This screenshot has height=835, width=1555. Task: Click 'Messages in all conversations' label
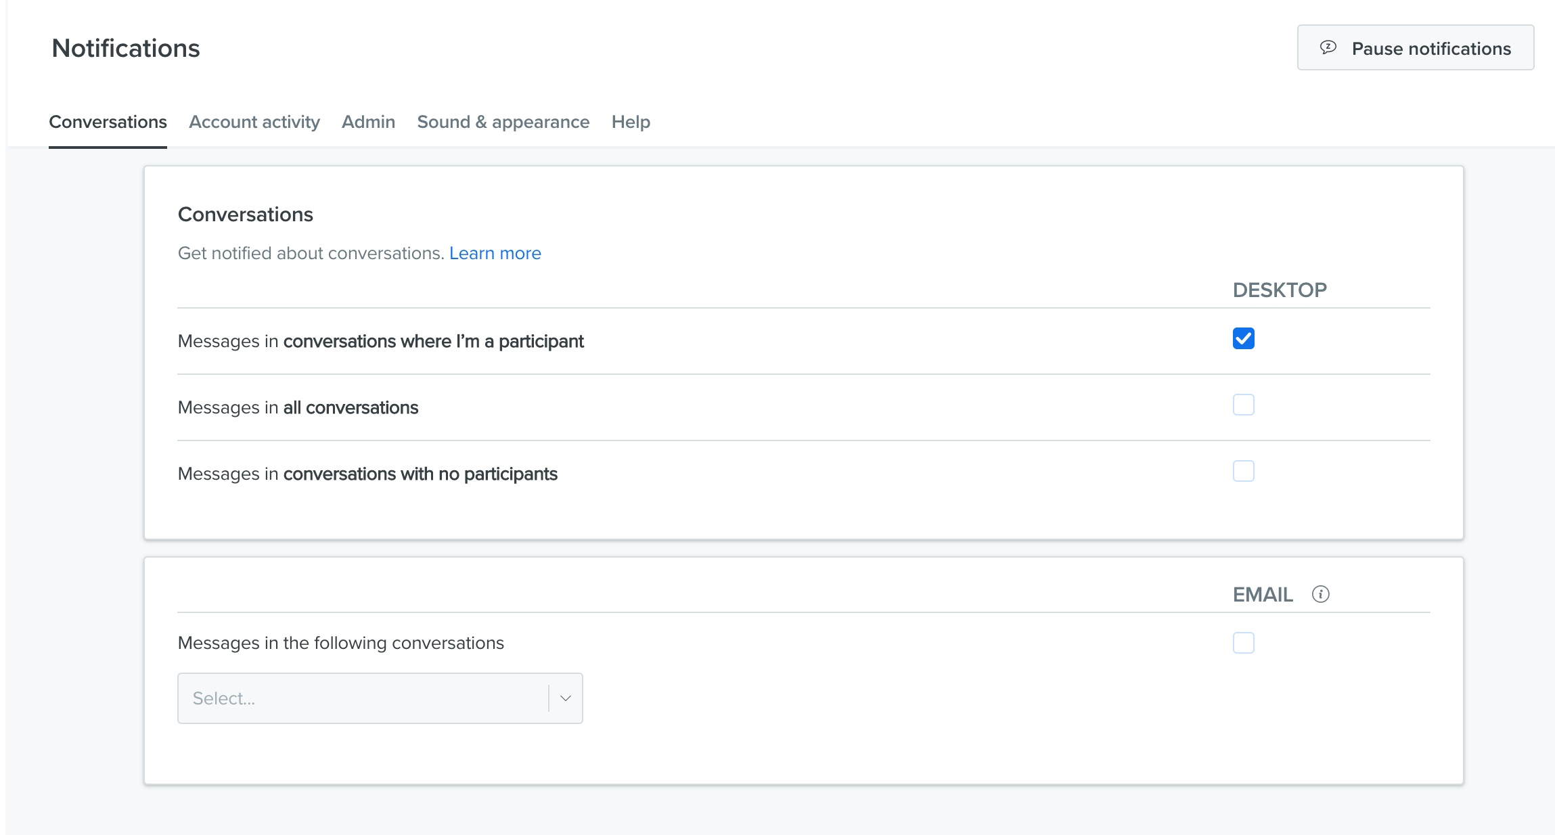click(x=298, y=407)
